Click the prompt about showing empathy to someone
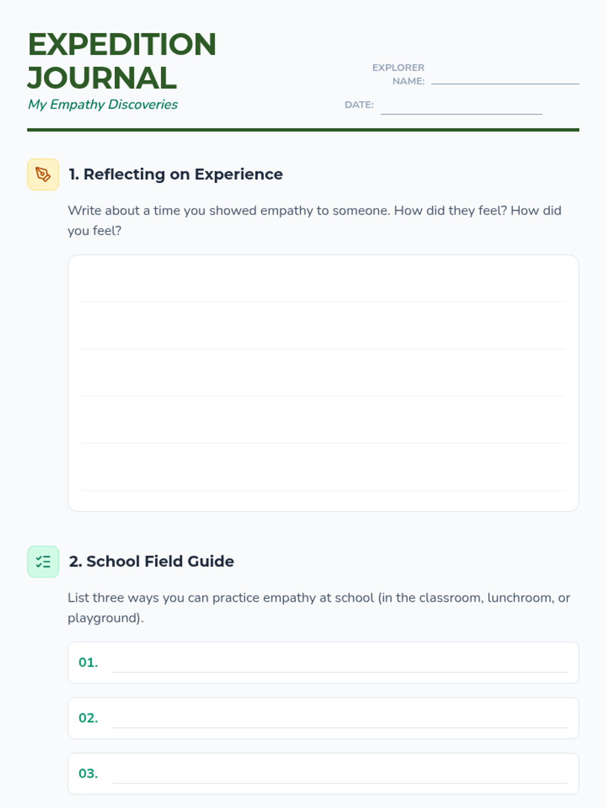The width and height of the screenshot is (606, 808). click(315, 221)
